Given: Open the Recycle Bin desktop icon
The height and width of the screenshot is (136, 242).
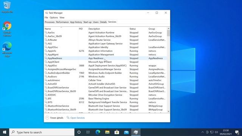Looking at the screenshot, I should pos(7,7).
